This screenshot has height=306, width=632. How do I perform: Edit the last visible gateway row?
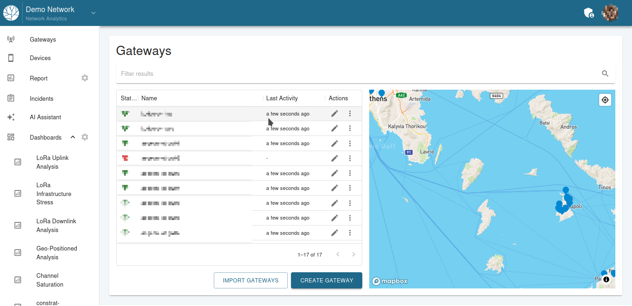(x=335, y=233)
